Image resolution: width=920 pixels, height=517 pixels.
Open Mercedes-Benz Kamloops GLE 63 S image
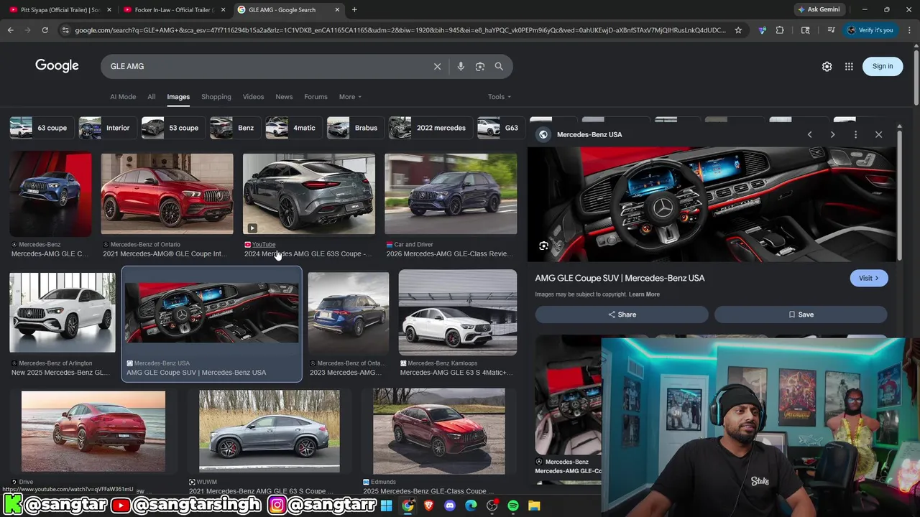(457, 313)
